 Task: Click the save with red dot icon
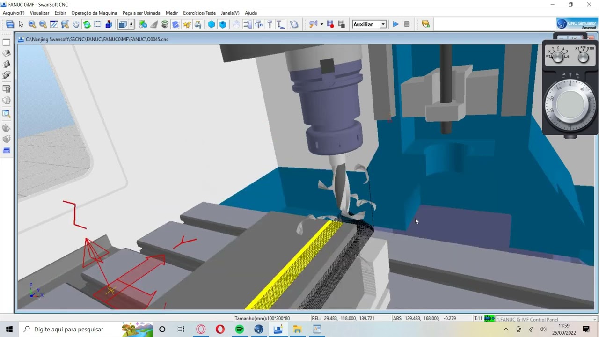point(330,24)
